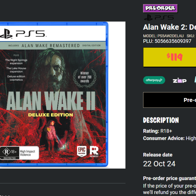Click the MODEL PS5AW2DELAU text
Image resolution: width=196 pixels, height=196 pixels.
[163, 36]
